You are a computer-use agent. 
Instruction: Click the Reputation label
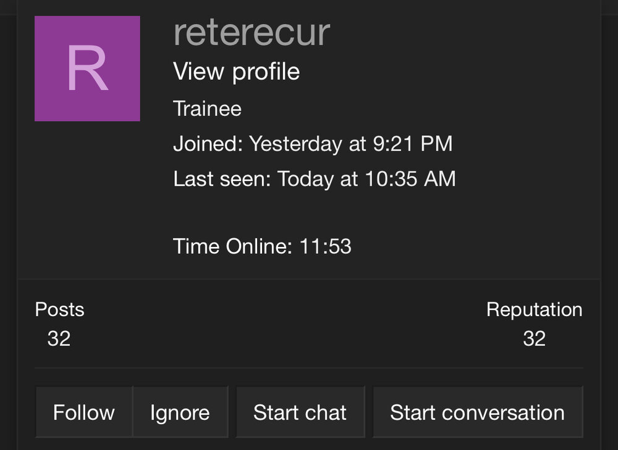pyautogui.click(x=534, y=309)
